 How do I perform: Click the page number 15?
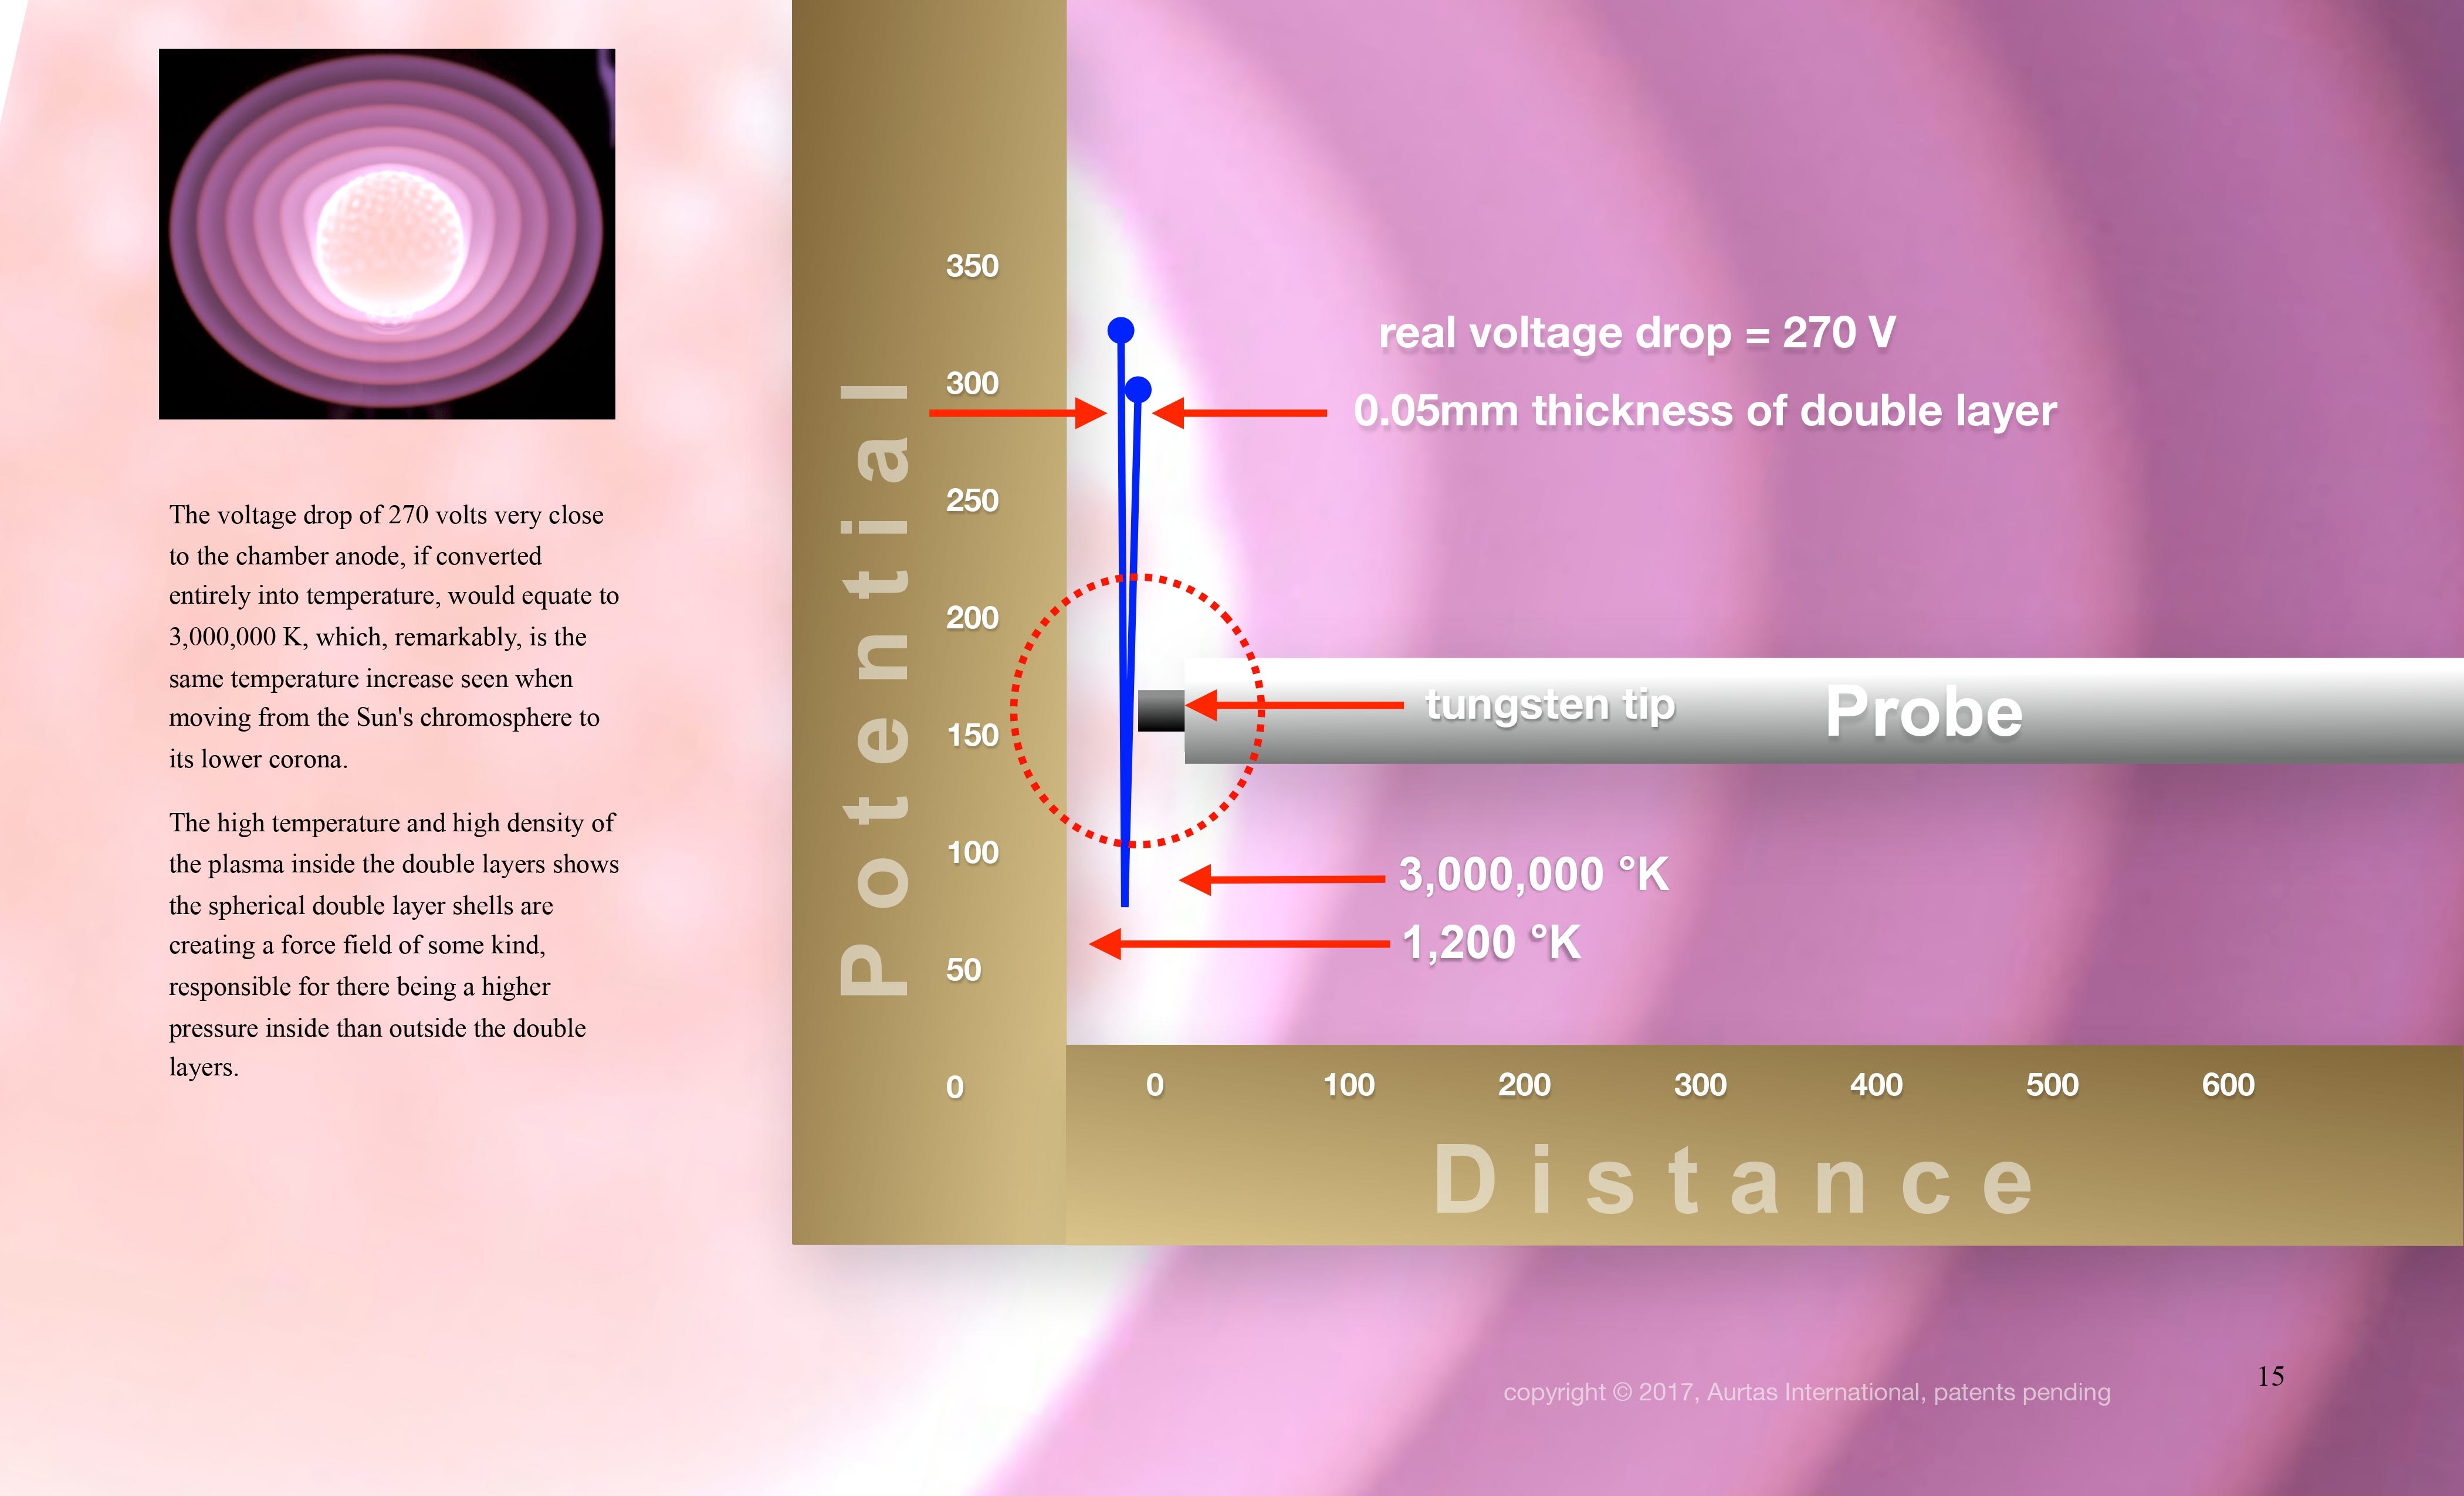coord(2270,1376)
